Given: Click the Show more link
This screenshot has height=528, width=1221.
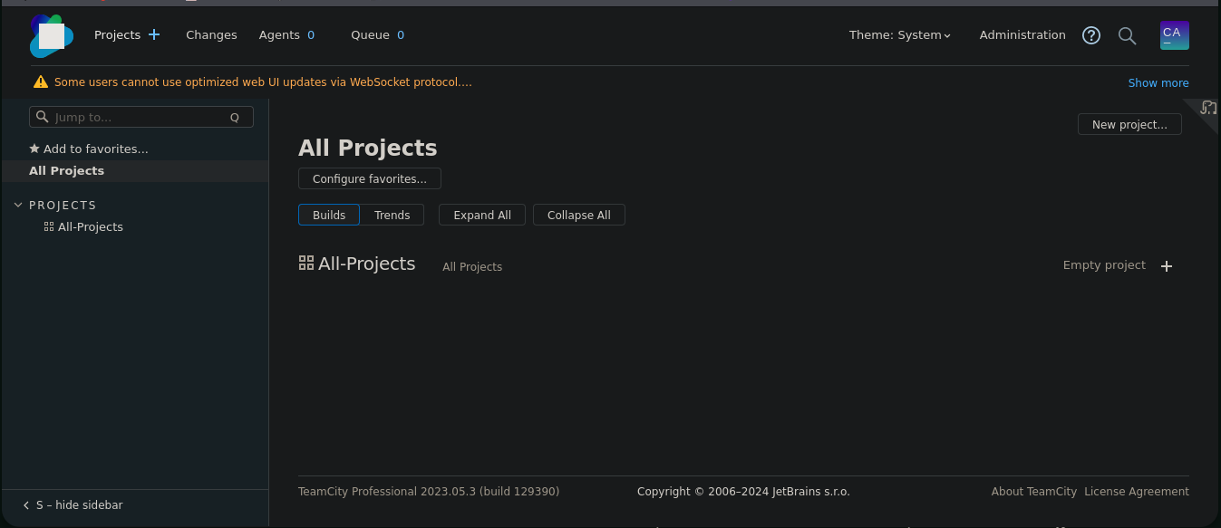Looking at the screenshot, I should (1158, 82).
